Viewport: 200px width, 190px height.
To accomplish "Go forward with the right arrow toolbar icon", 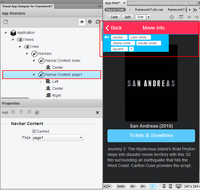I will (x=197, y=17).
